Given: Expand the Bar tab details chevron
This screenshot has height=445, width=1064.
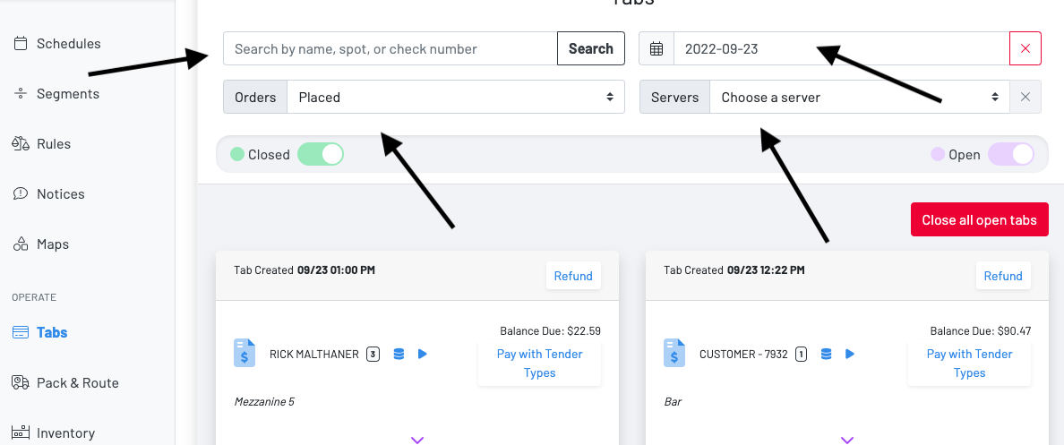Looking at the screenshot, I should (847, 439).
